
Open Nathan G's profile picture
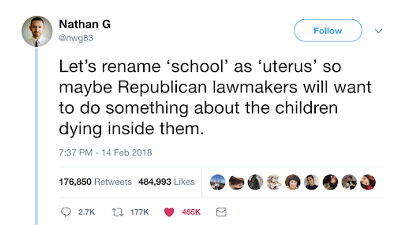click(37, 31)
